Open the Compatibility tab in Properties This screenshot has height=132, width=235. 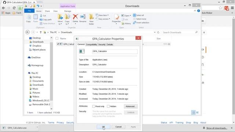91,44
